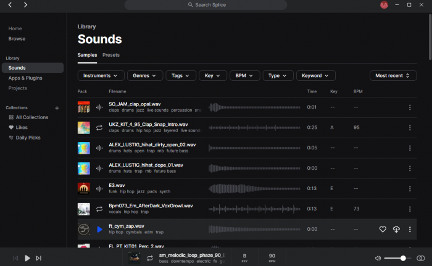The height and width of the screenshot is (266, 432).
Task: Skip to next track in player
Action: pyautogui.click(x=38, y=258)
